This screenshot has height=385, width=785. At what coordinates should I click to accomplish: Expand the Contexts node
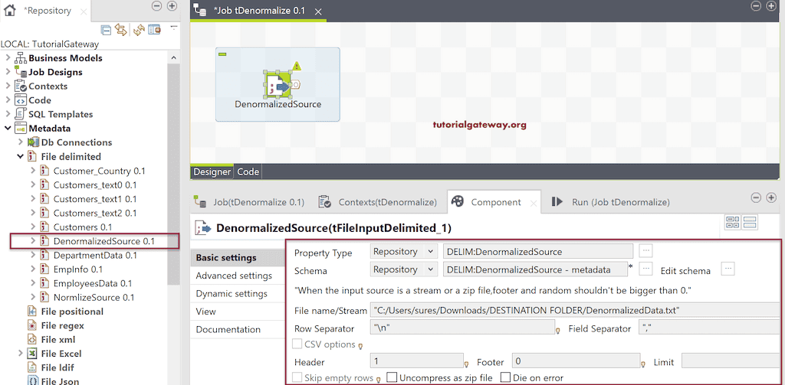point(8,86)
